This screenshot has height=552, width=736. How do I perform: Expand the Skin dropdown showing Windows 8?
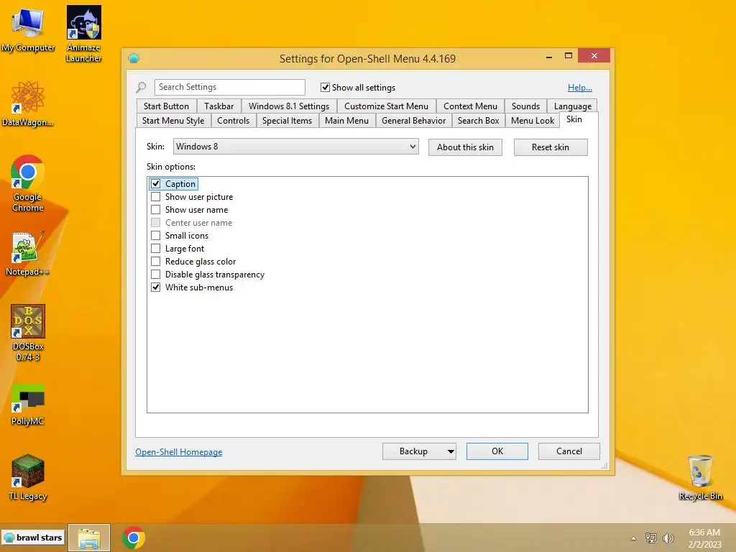pyautogui.click(x=295, y=147)
